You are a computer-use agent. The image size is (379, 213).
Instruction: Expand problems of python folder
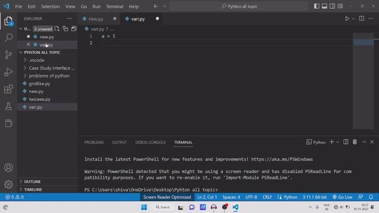click(x=47, y=76)
